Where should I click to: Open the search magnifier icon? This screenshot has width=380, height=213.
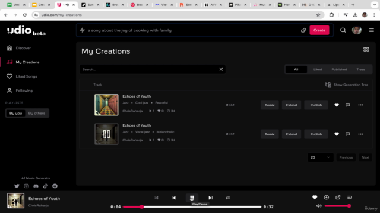(343, 30)
